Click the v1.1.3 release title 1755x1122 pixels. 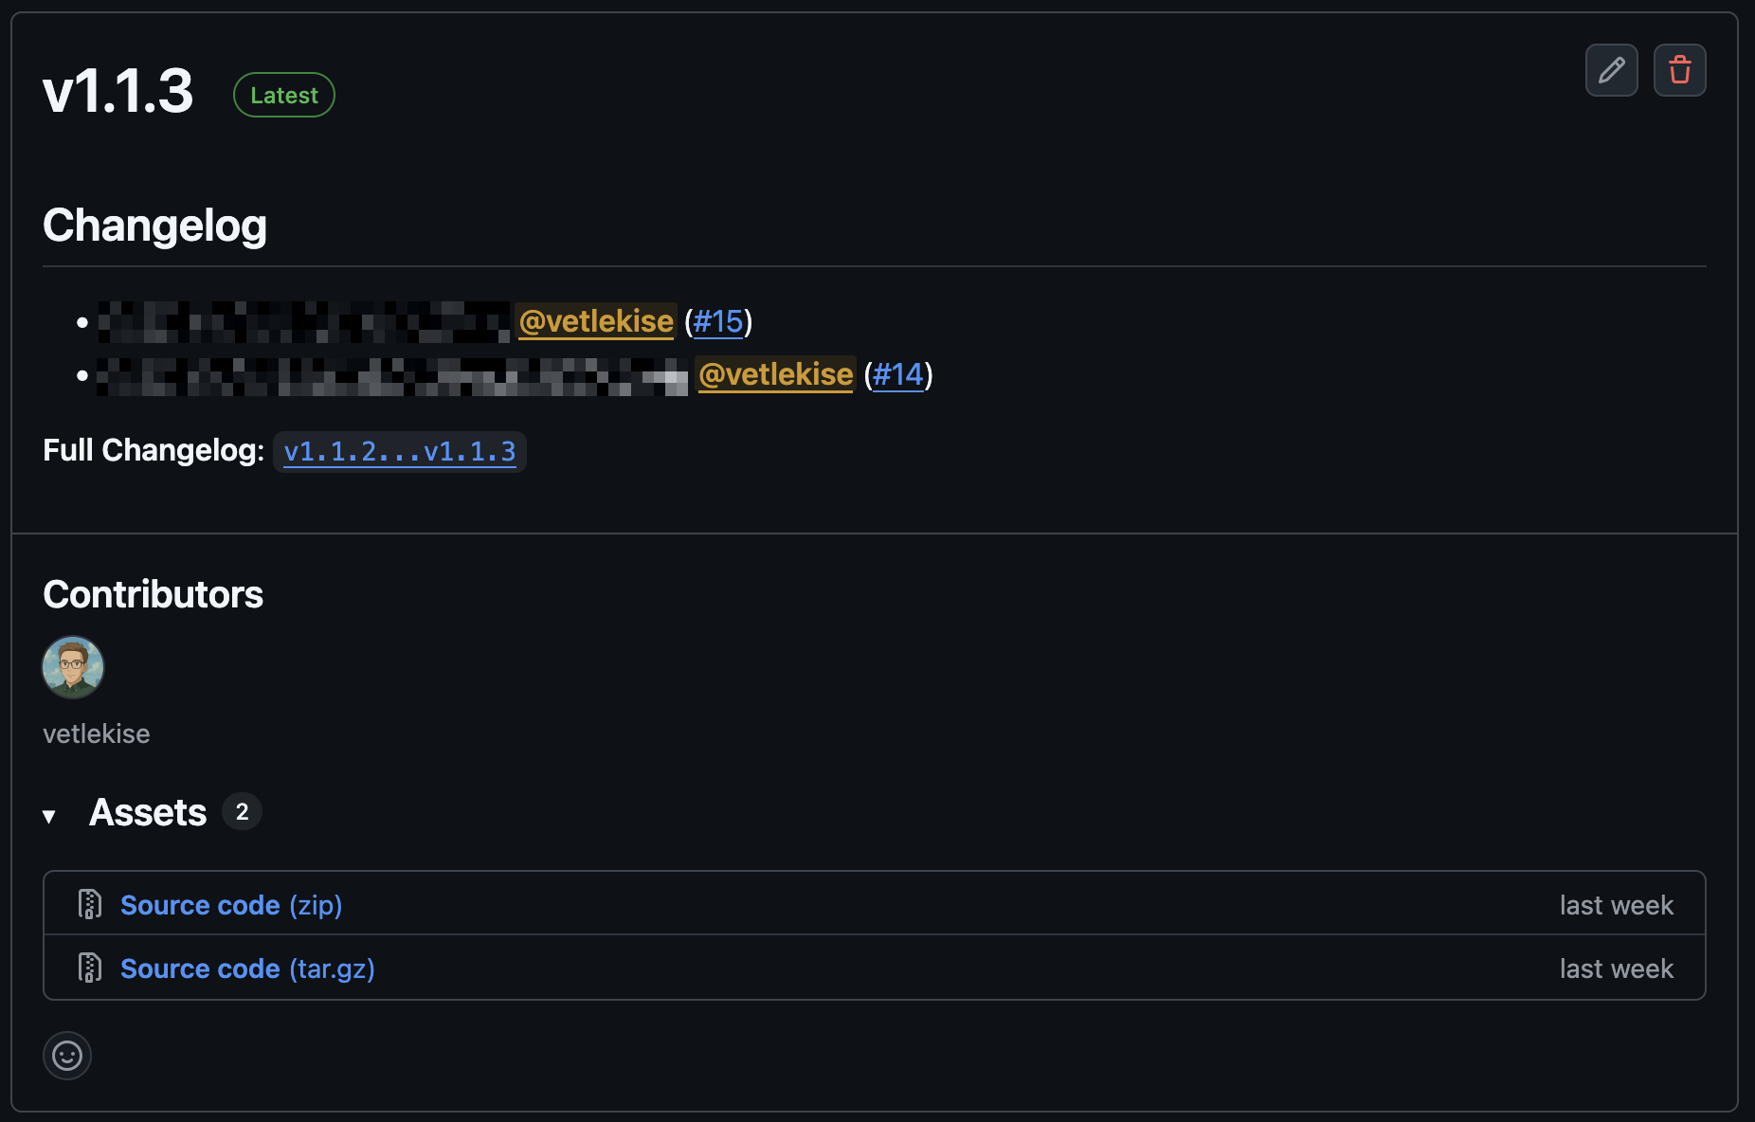(118, 92)
